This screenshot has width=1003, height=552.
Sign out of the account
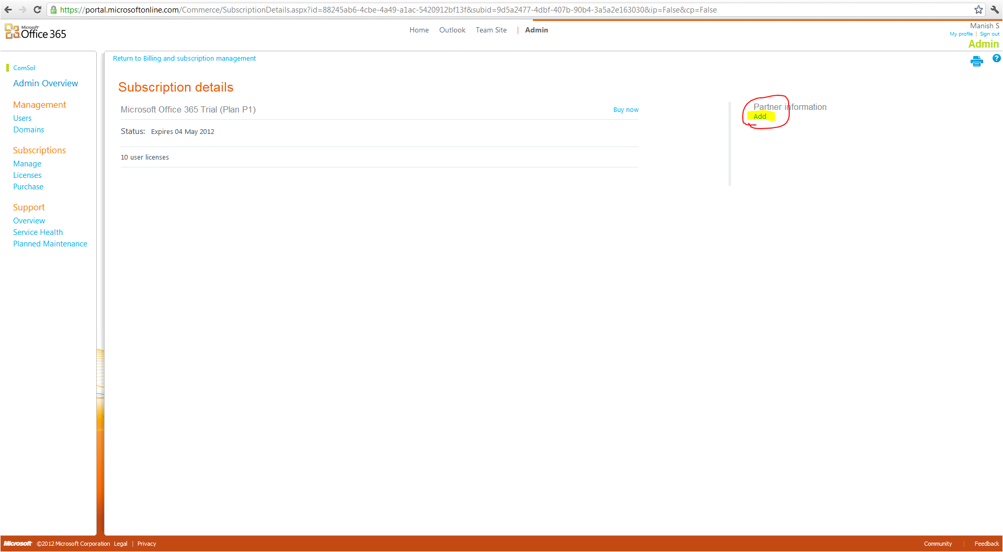point(989,34)
